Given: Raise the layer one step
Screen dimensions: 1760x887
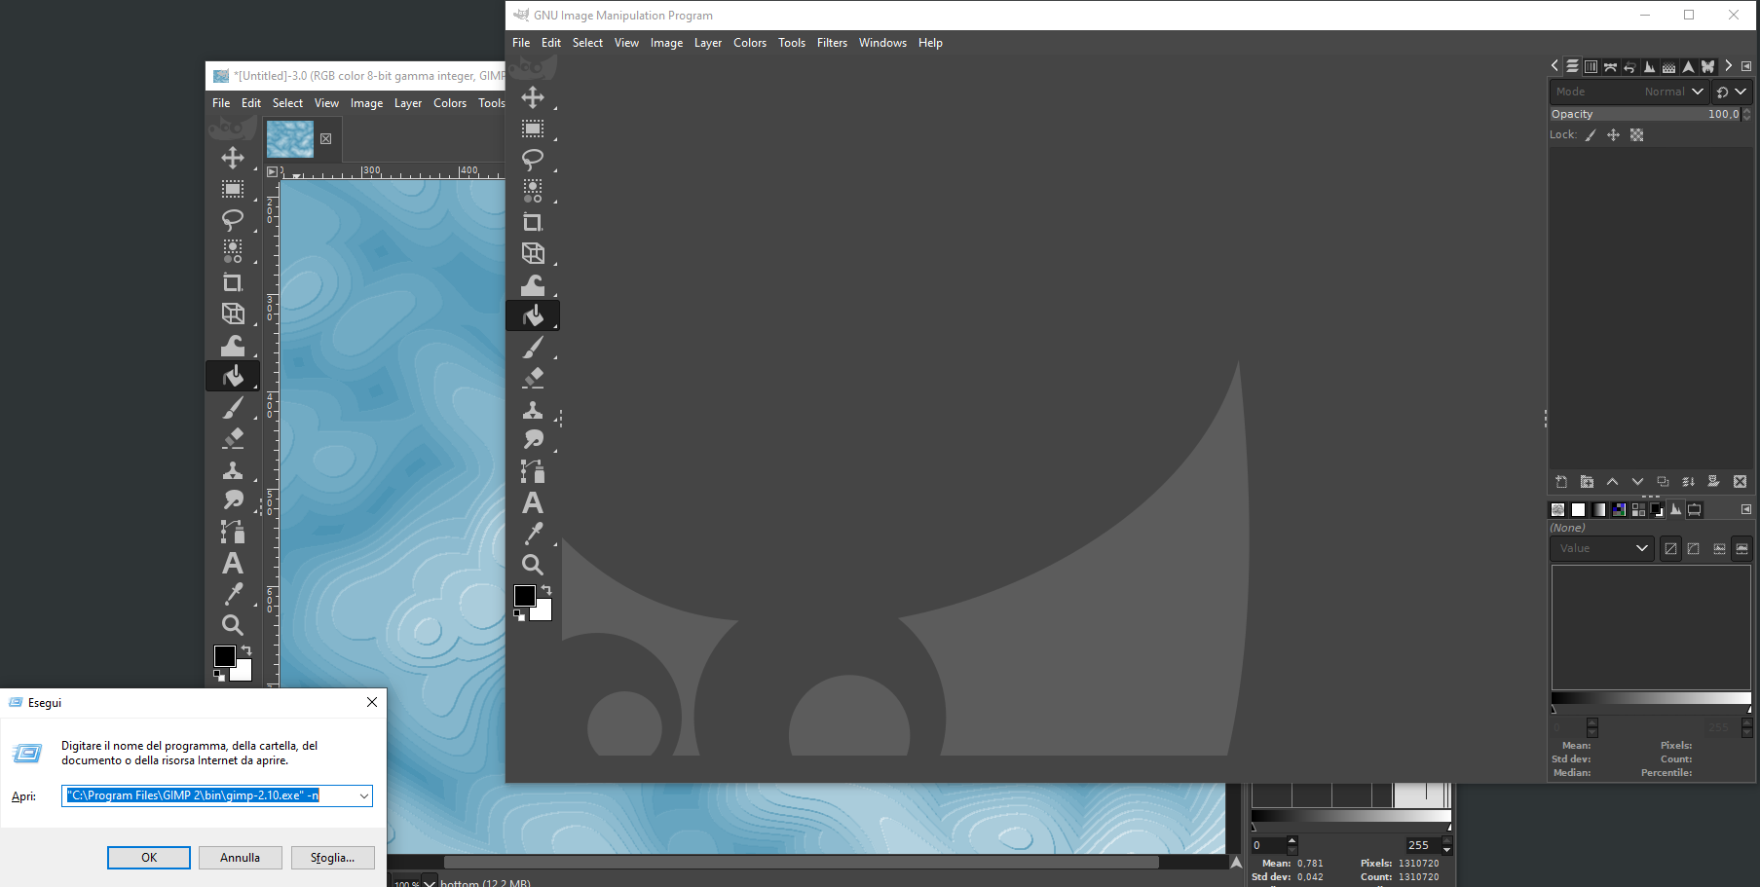Looking at the screenshot, I should 1612,482.
